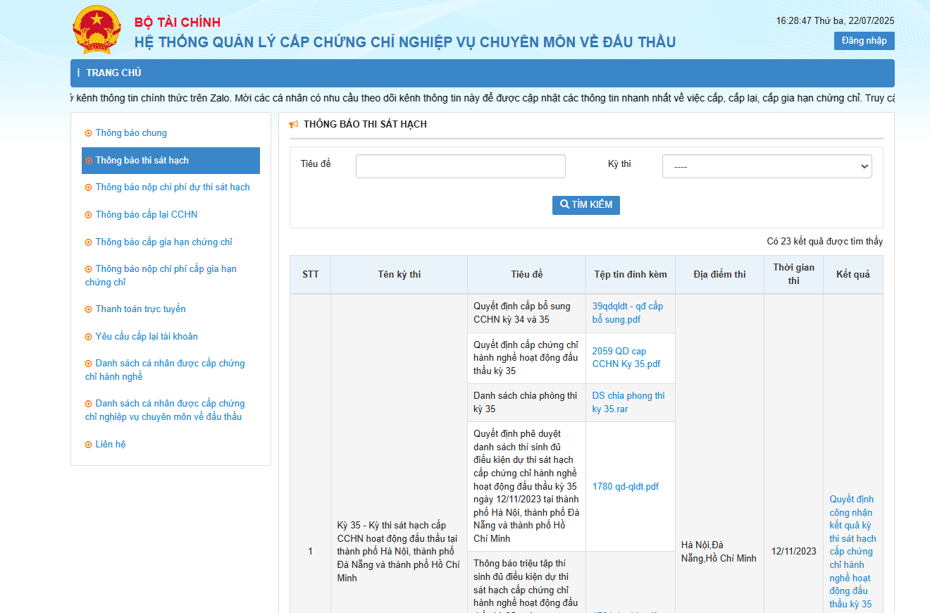Click the bullet icon beside Liên hệ
Viewport: 930px width, 613px height.
tap(88, 445)
